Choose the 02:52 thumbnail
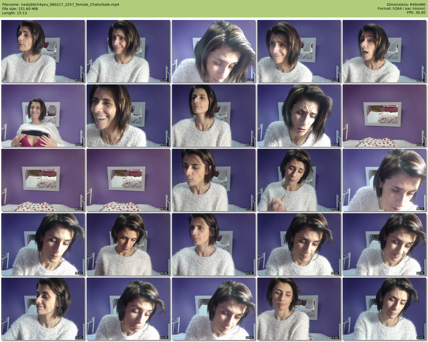 (x=384, y=51)
